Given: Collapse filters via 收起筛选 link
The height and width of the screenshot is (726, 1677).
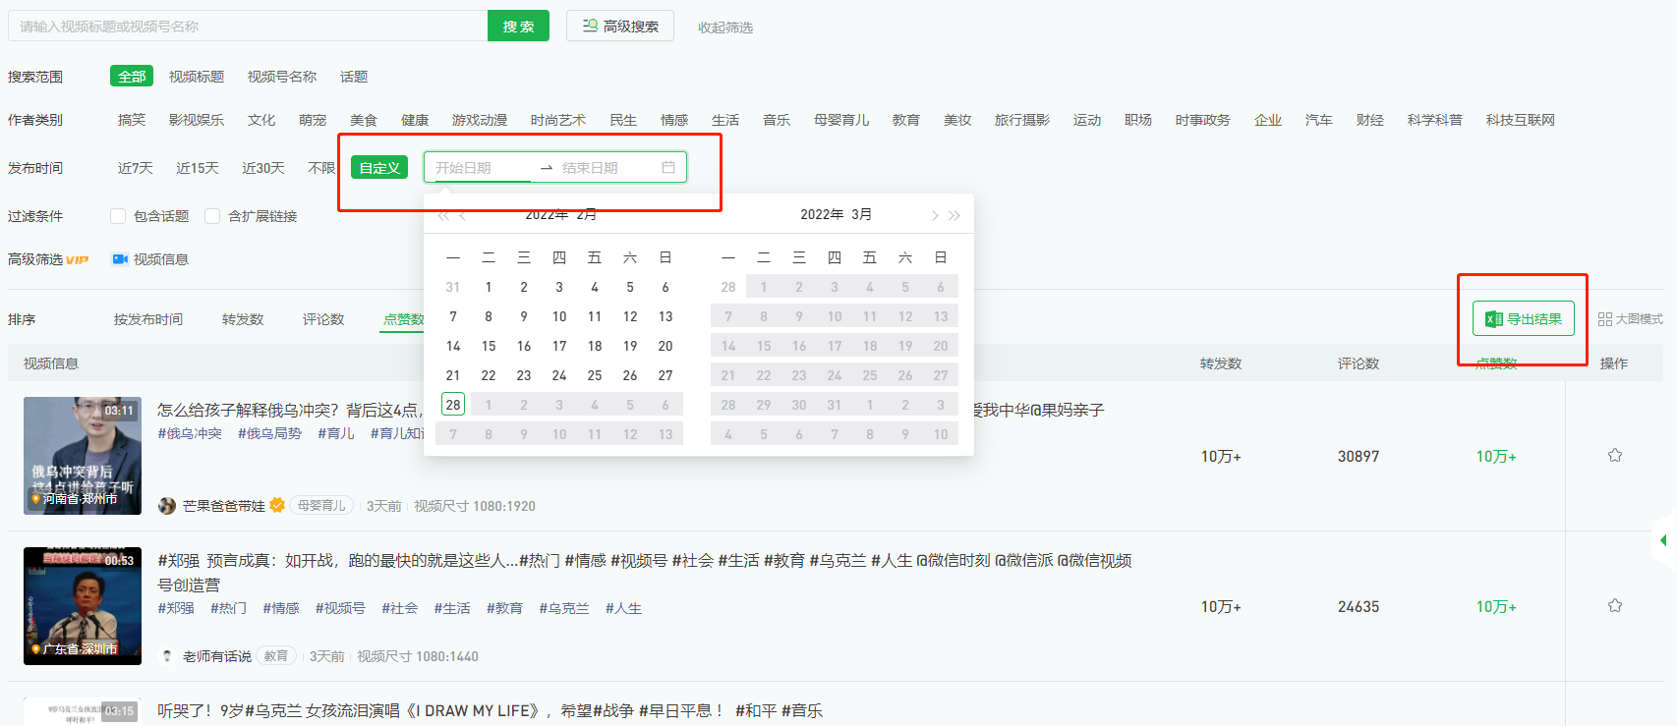Looking at the screenshot, I should click(725, 28).
